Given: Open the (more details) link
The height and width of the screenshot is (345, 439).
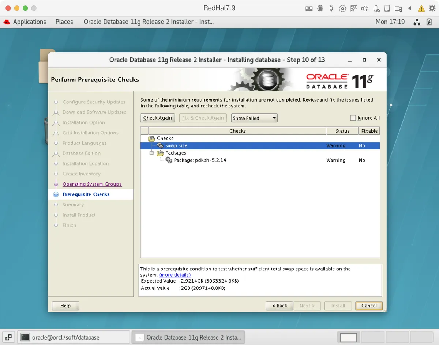Looking at the screenshot, I should coord(175,275).
